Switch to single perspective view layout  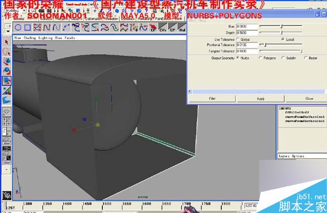(7, 112)
